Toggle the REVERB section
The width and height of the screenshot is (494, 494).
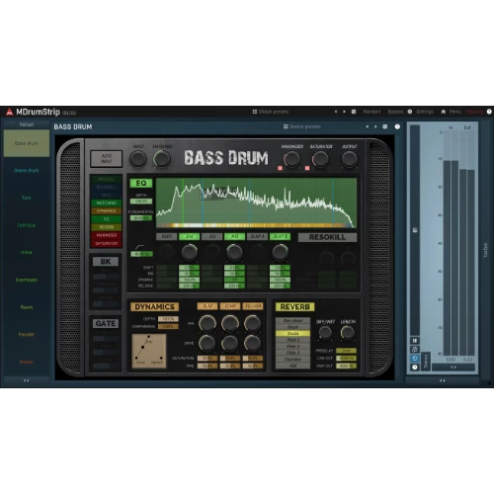pos(294,307)
